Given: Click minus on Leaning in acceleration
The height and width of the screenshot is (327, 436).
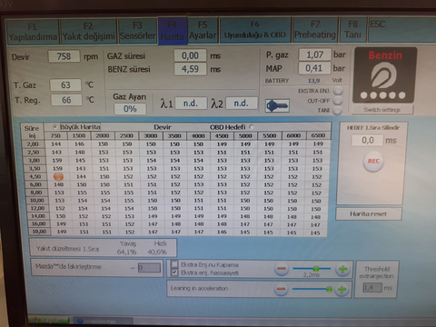Looking at the screenshot, I should click(281, 289).
